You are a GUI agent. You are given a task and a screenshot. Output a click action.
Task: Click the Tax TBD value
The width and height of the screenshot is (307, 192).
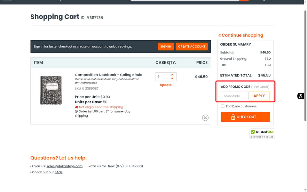pos(268,65)
